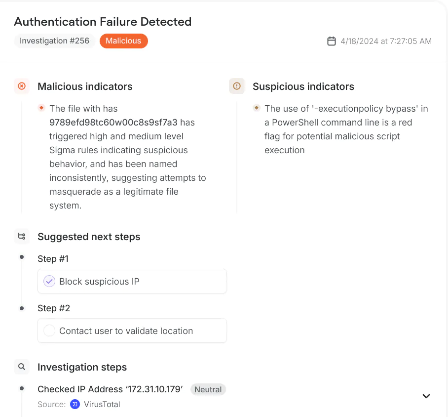Check the Contact user to validate location step

click(49, 331)
